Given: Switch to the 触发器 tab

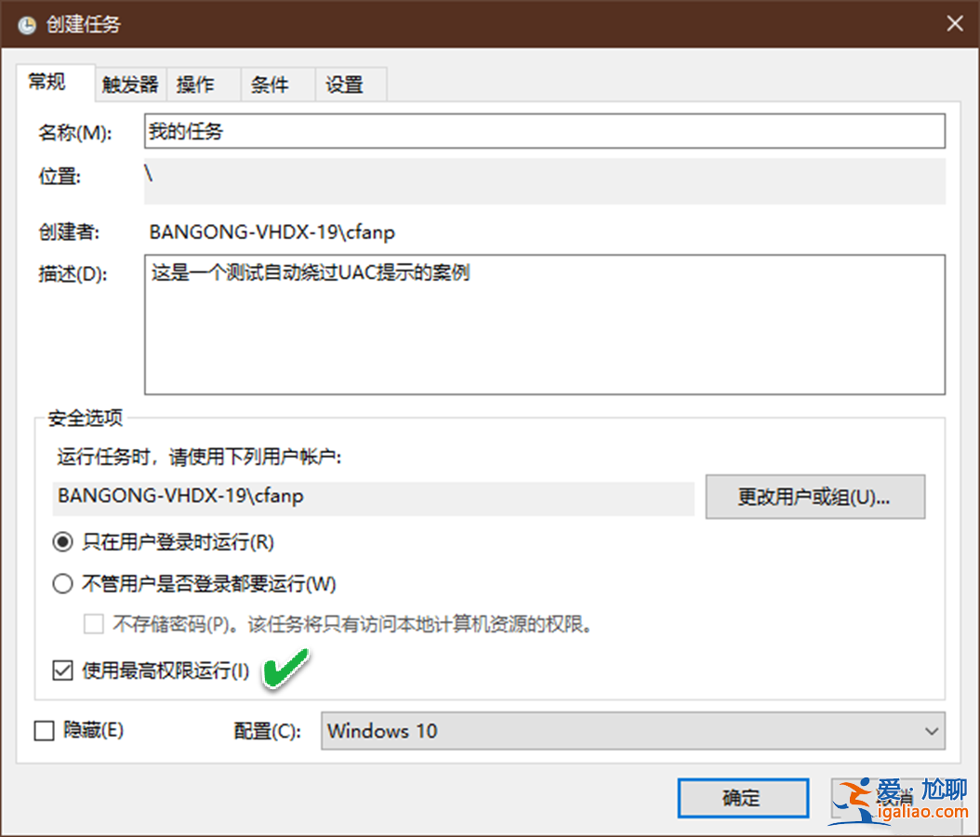Looking at the screenshot, I should 129,84.
